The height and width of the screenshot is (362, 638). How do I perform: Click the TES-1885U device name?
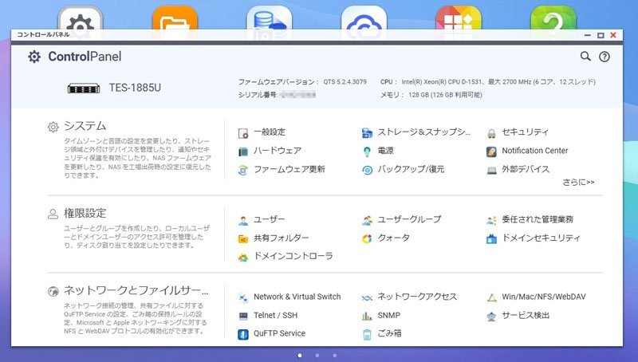[135, 88]
